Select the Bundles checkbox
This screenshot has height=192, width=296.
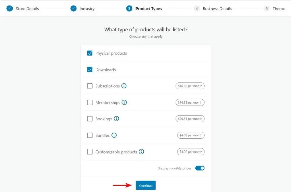pos(90,135)
